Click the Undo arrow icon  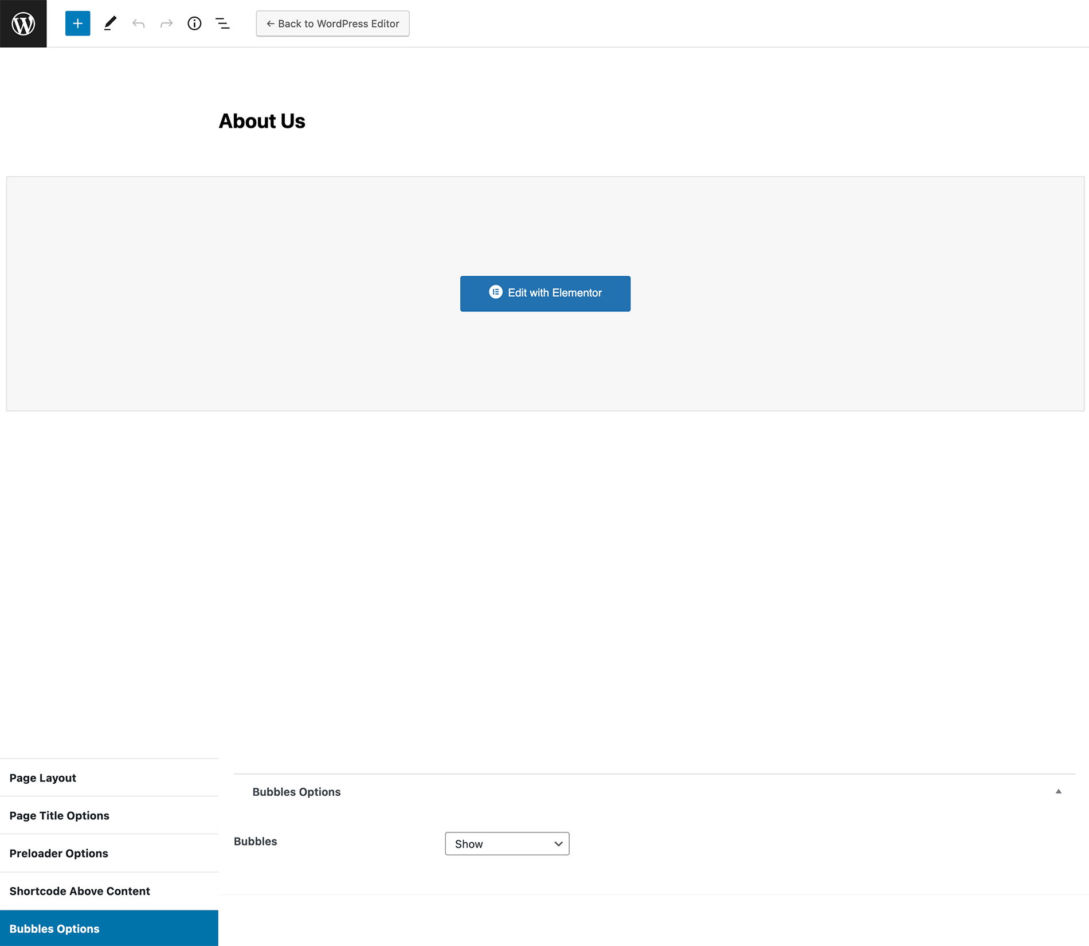(138, 24)
